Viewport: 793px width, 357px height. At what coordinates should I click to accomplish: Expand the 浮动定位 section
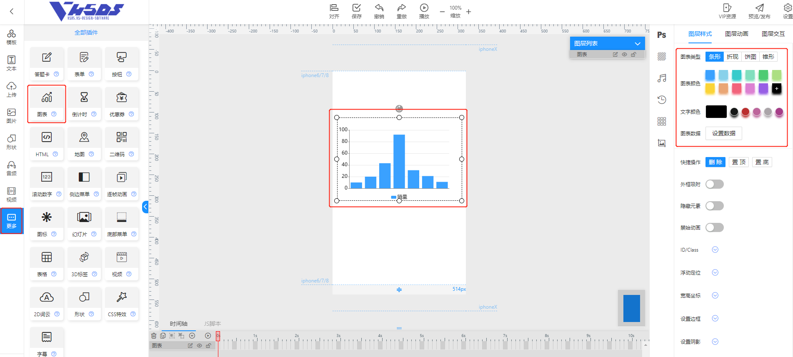click(x=715, y=272)
